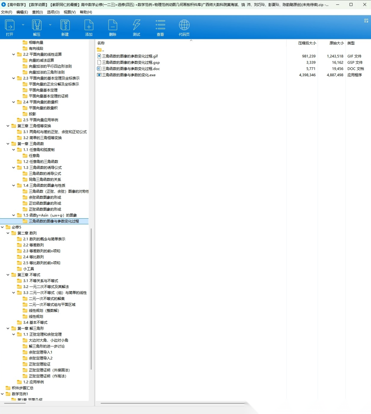Select the 三角函数的图像的参数变化过程.gif file
The width and height of the screenshot is (371, 414).
coord(130,56)
